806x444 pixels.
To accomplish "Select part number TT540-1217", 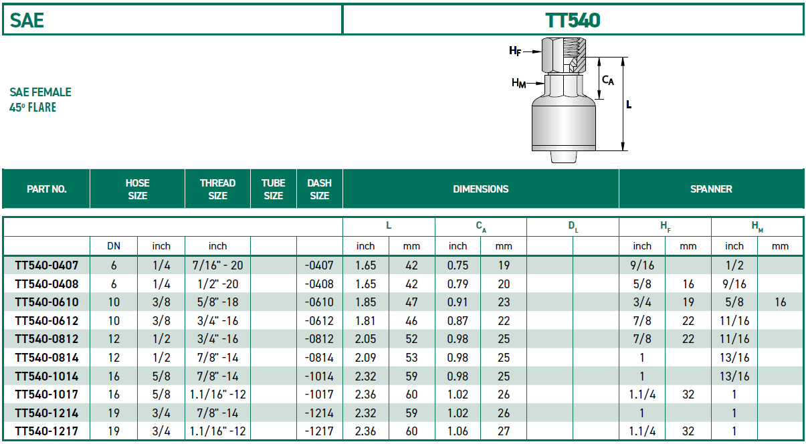I will [x=47, y=431].
